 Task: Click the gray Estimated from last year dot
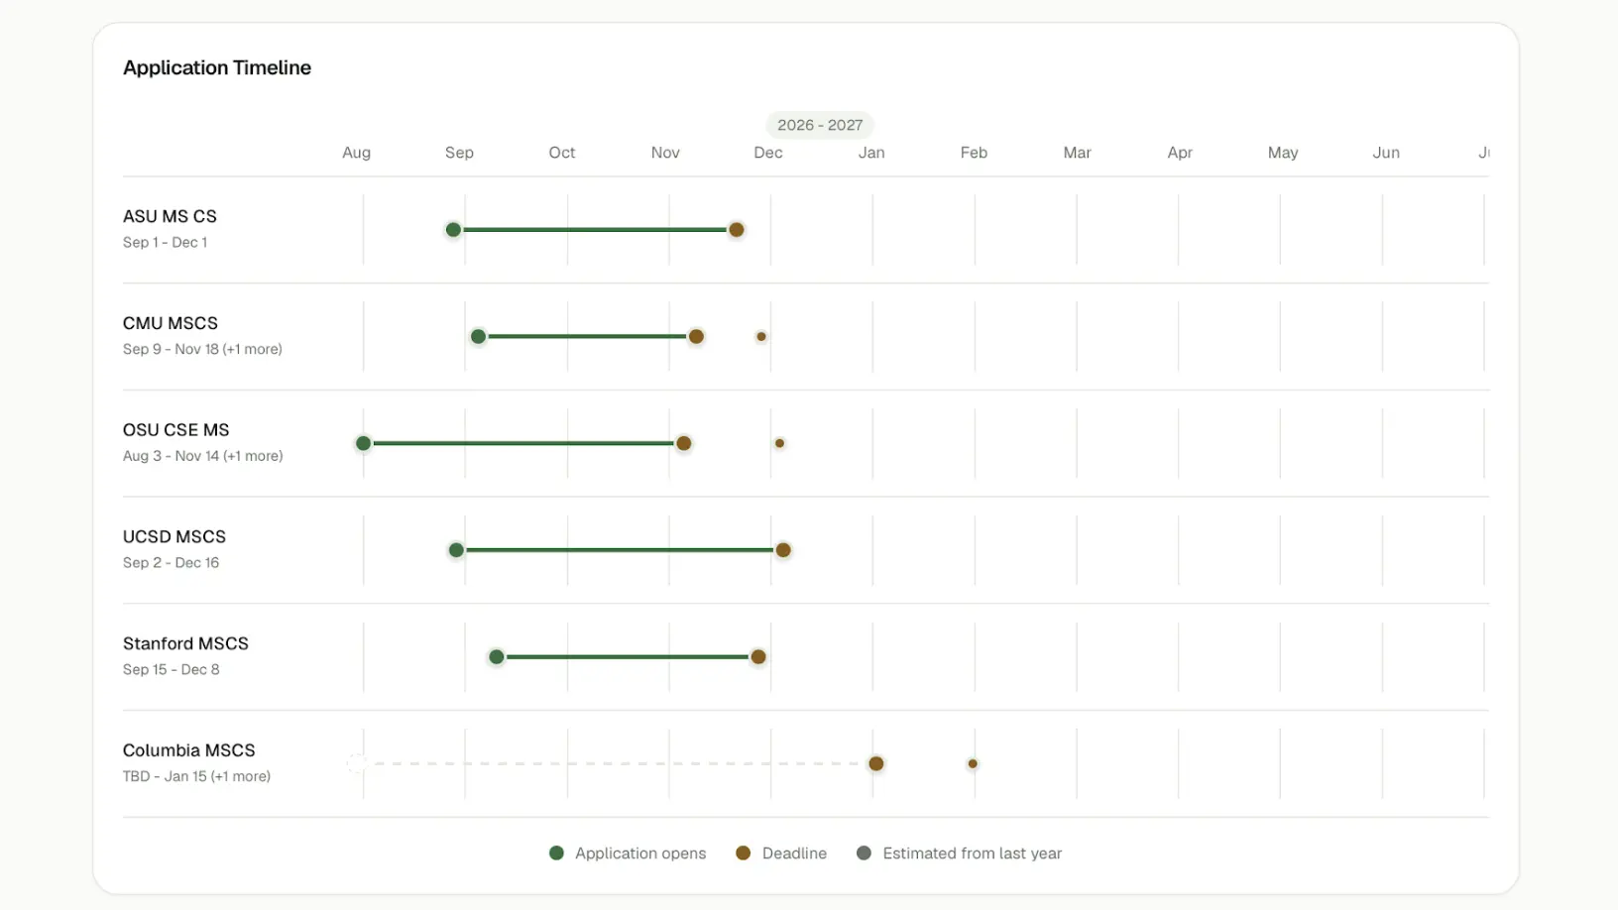[x=864, y=853]
